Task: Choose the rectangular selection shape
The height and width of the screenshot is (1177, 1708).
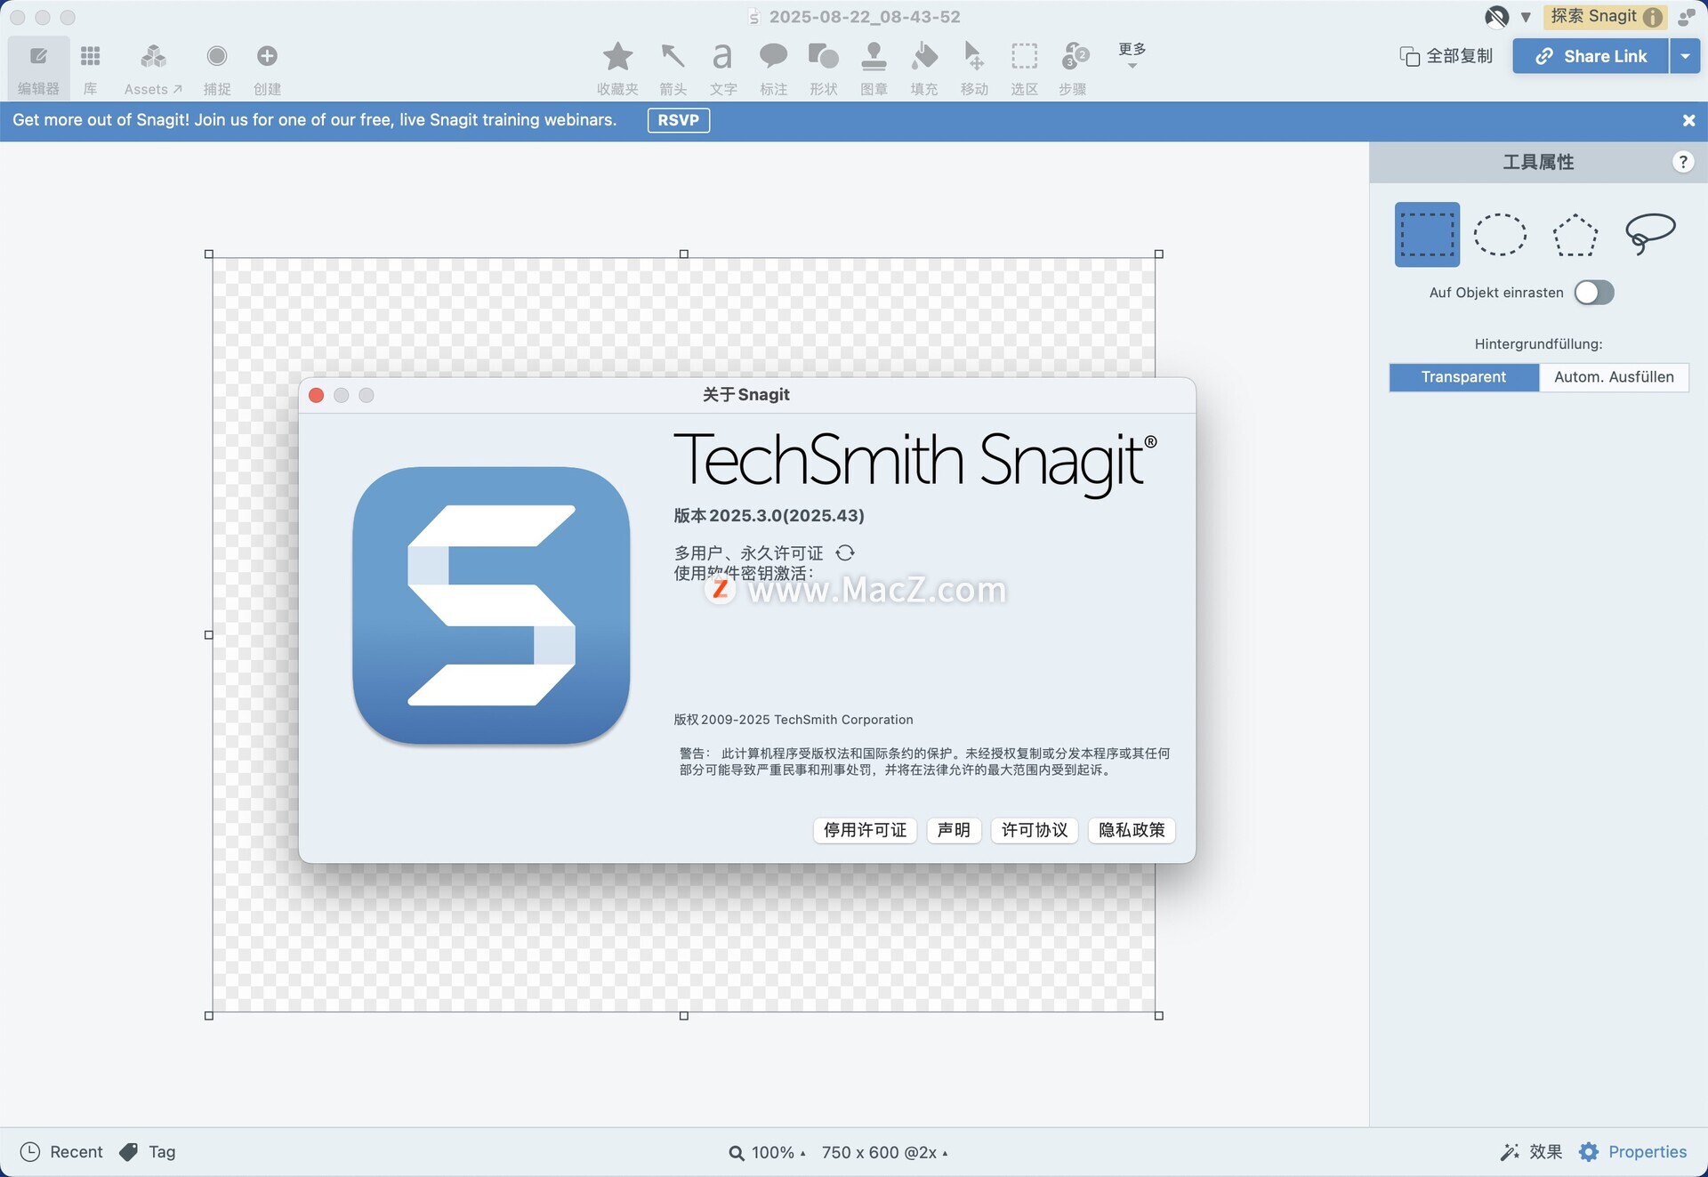Action: 1427,235
